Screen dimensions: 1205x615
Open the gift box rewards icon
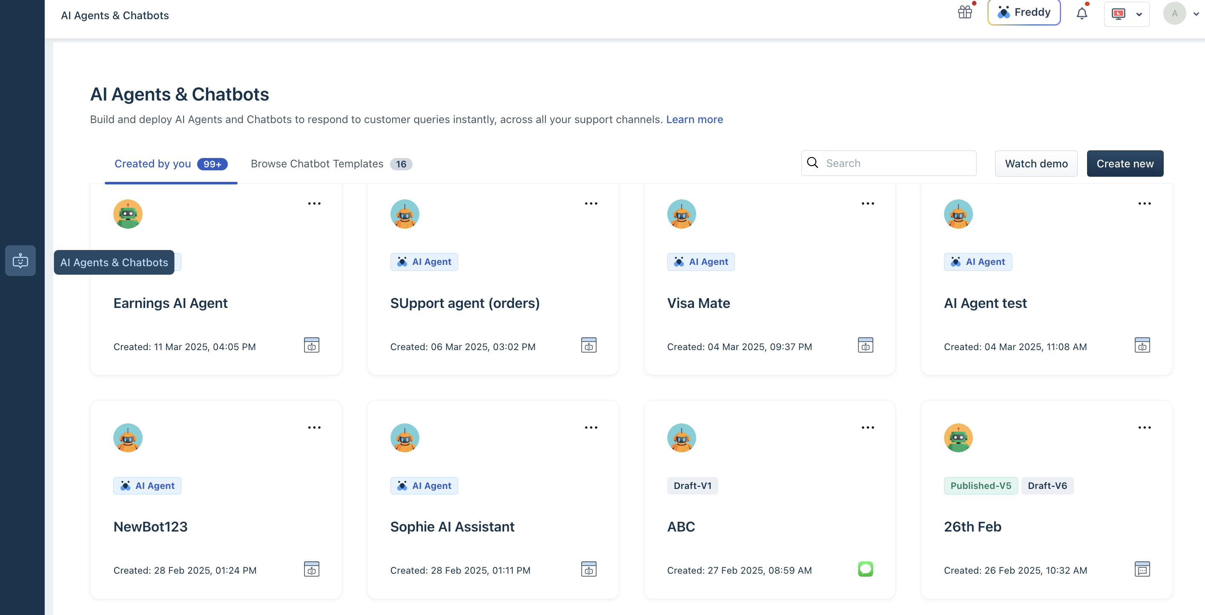[x=964, y=12]
